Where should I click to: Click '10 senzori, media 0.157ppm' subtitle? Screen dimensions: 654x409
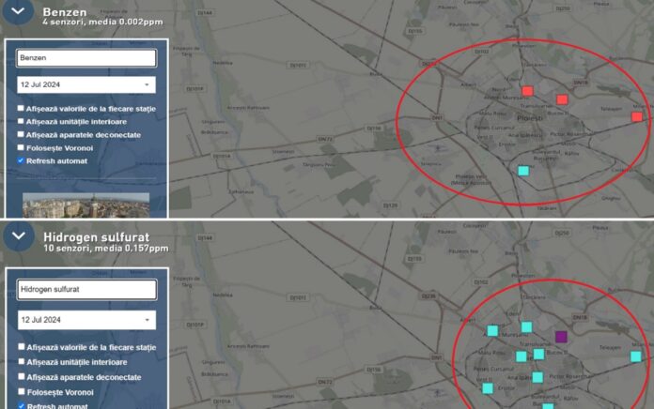(x=106, y=249)
